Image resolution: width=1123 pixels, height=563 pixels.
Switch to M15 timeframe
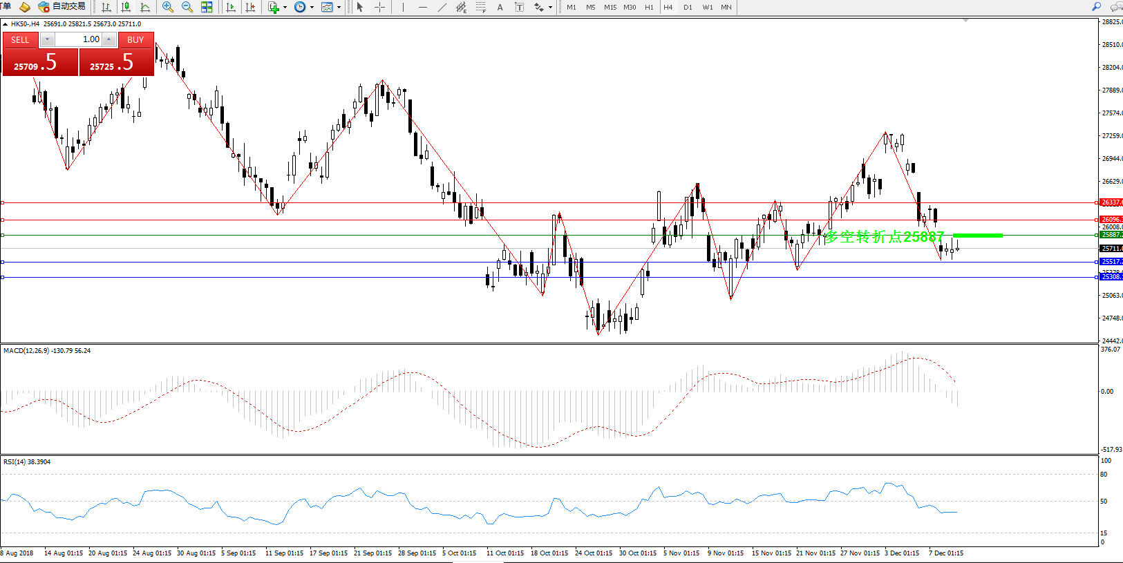click(x=610, y=7)
